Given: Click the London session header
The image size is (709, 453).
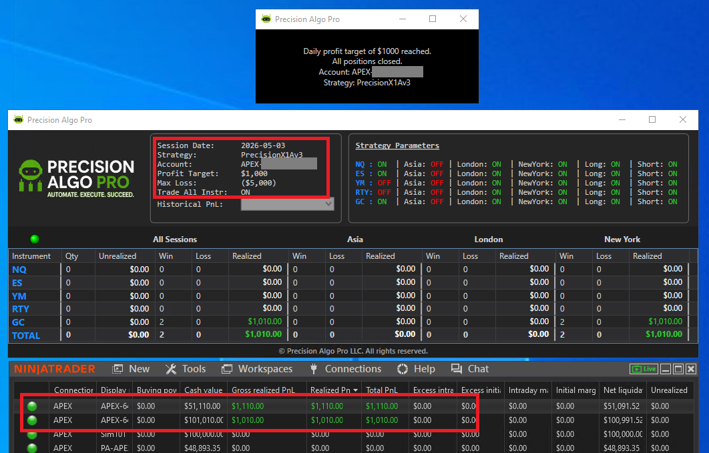Looking at the screenshot, I should tap(488, 240).
